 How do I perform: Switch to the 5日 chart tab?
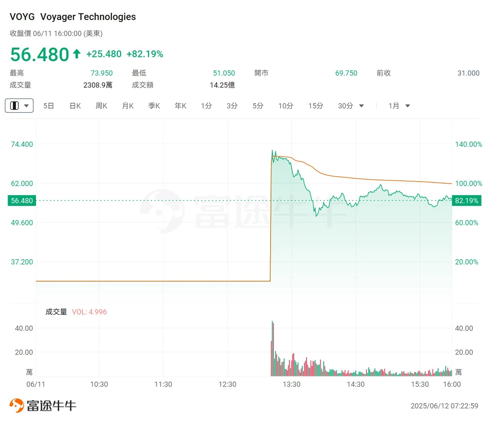pyautogui.click(x=48, y=106)
